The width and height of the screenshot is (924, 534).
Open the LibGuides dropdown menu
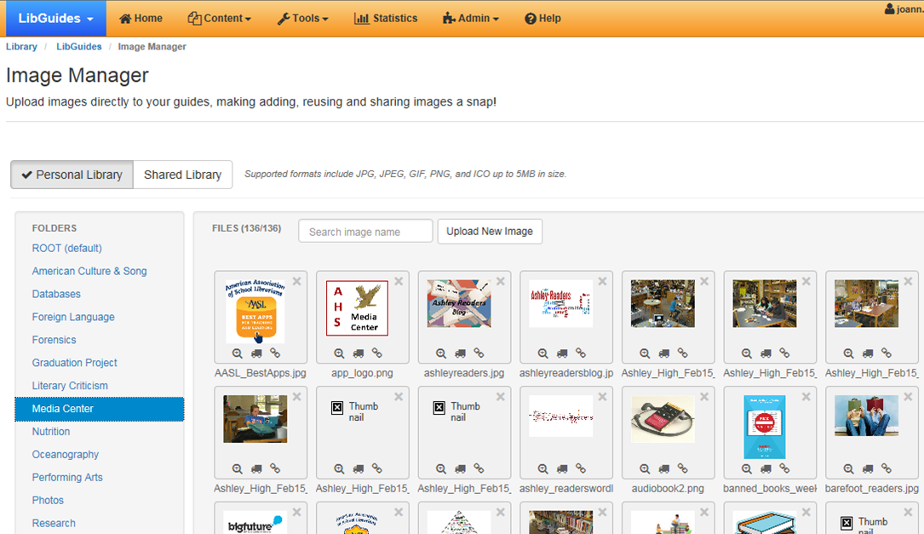pyautogui.click(x=56, y=18)
